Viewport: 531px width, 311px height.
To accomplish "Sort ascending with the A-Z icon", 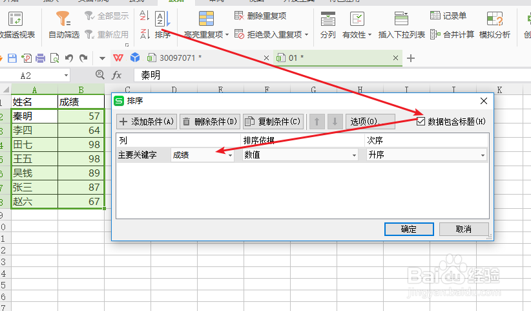I will click(x=144, y=16).
